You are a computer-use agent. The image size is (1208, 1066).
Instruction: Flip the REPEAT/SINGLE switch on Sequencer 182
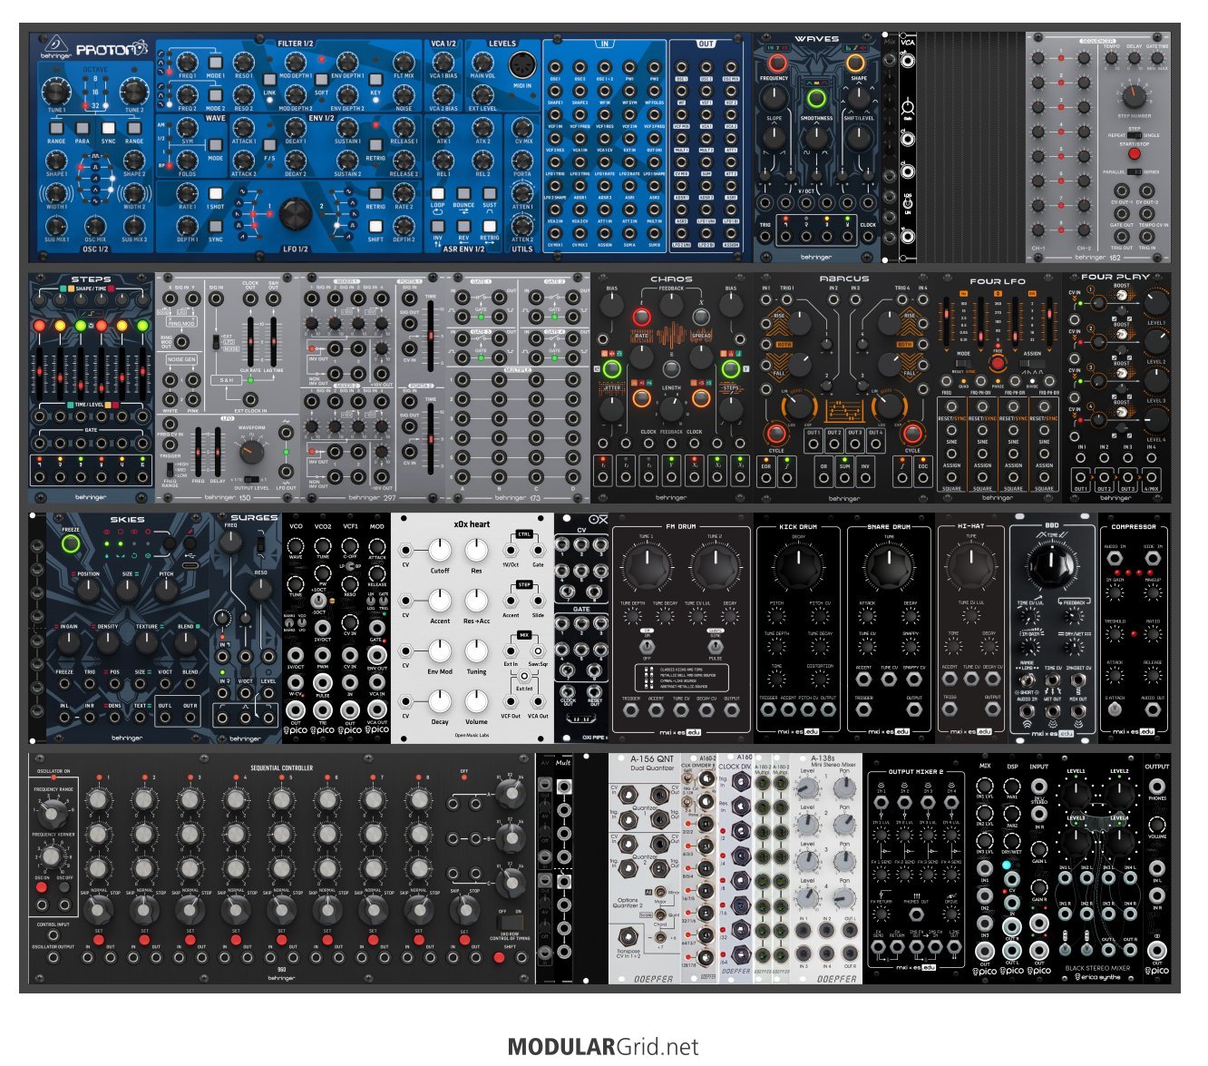pos(1134,135)
